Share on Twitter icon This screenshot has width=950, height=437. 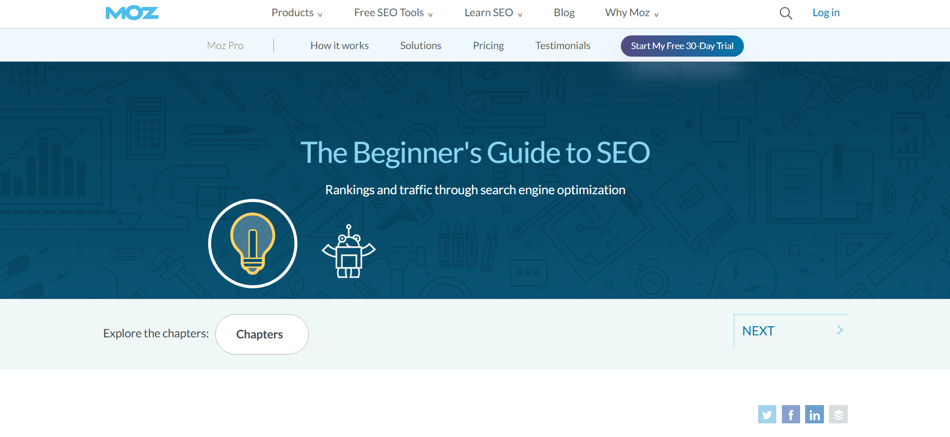tap(767, 414)
